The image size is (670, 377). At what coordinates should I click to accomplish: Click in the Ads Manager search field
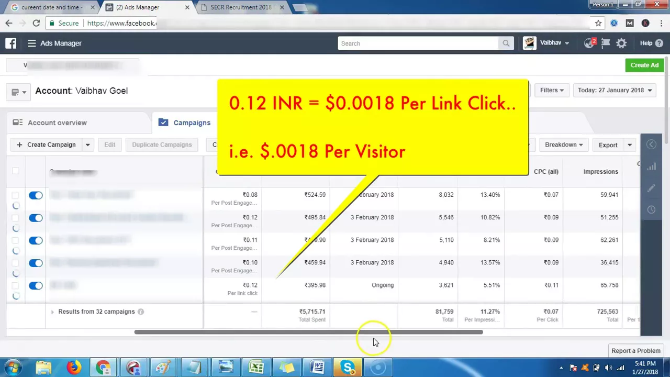[x=419, y=43]
